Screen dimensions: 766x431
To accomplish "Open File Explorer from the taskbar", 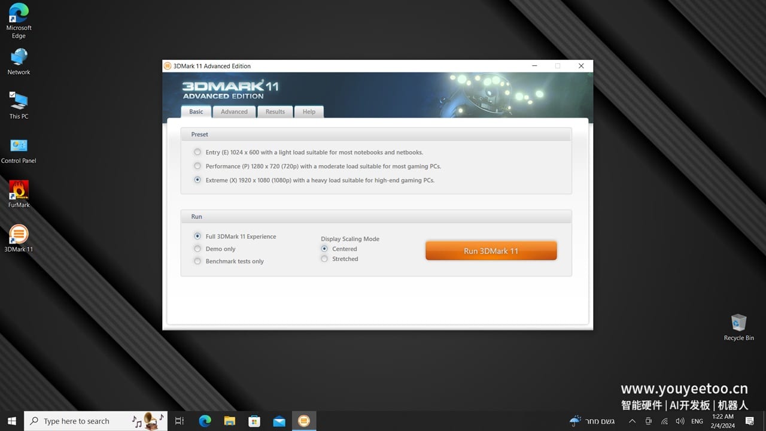I will [x=230, y=421].
